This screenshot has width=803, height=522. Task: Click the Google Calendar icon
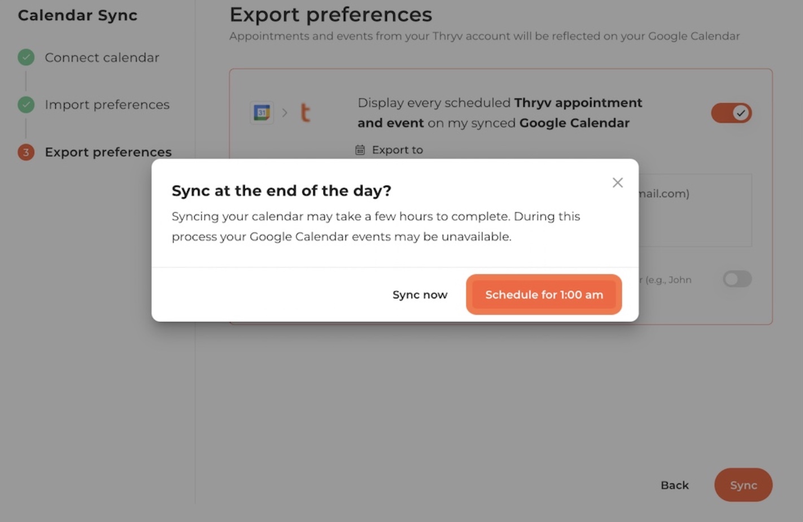coord(262,113)
